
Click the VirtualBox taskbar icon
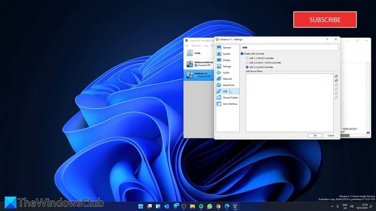click(x=236, y=206)
